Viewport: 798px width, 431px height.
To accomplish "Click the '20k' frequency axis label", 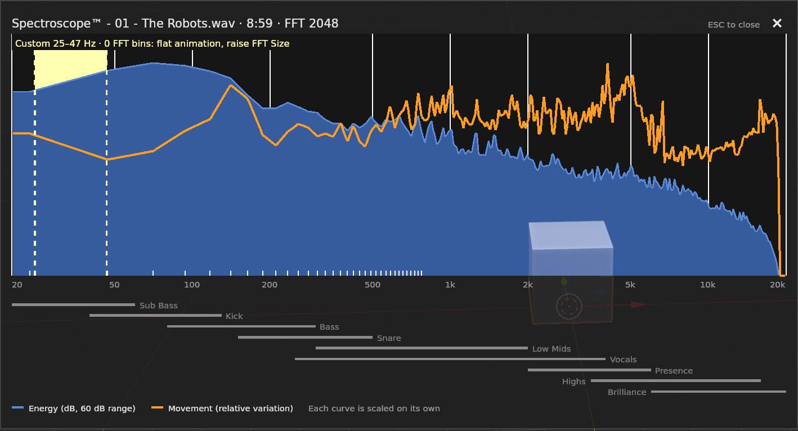I will 777,285.
